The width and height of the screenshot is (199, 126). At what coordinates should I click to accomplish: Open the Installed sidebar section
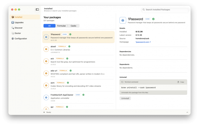tap(25, 17)
